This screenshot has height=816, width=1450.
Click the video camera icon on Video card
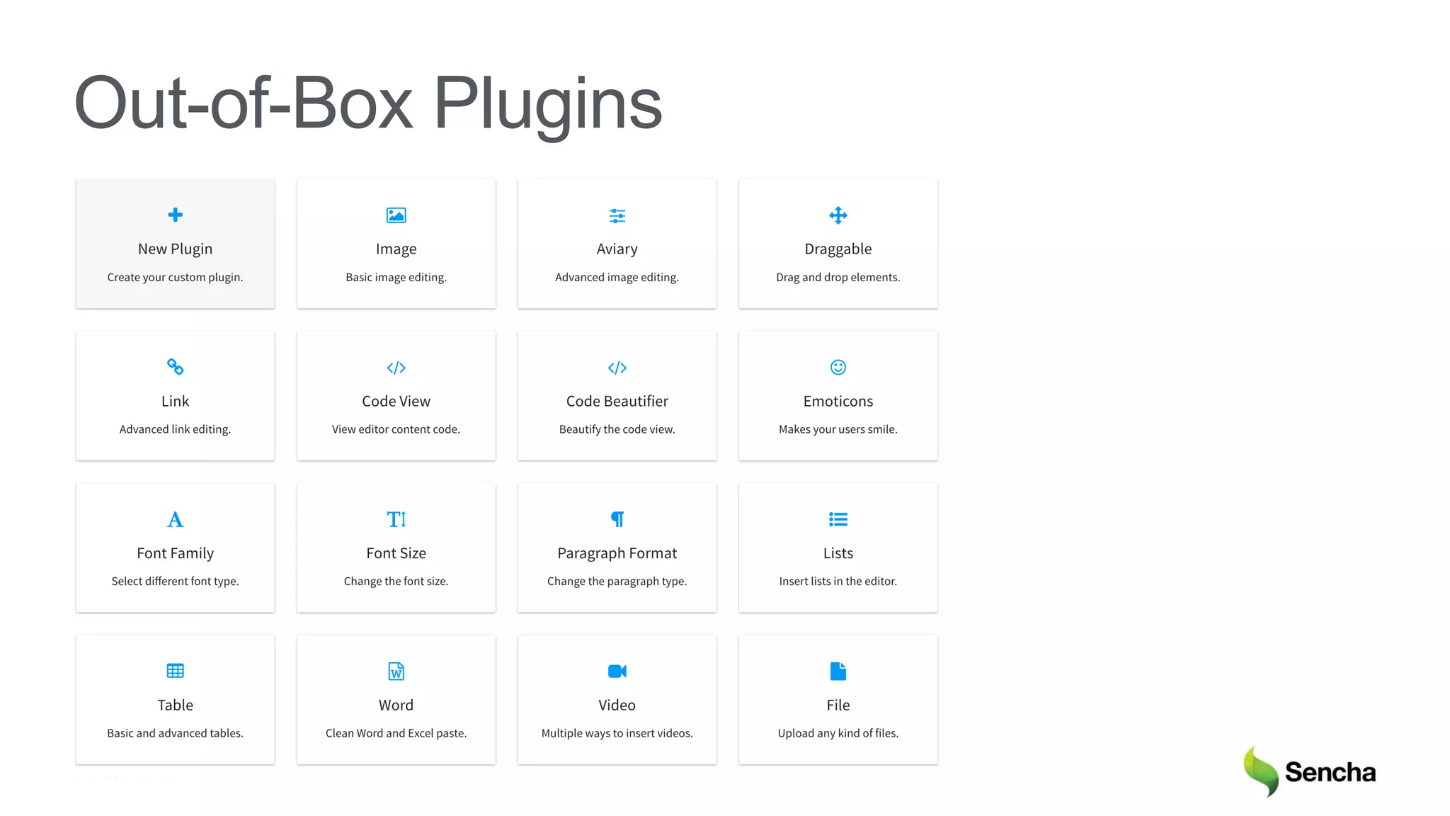617,671
